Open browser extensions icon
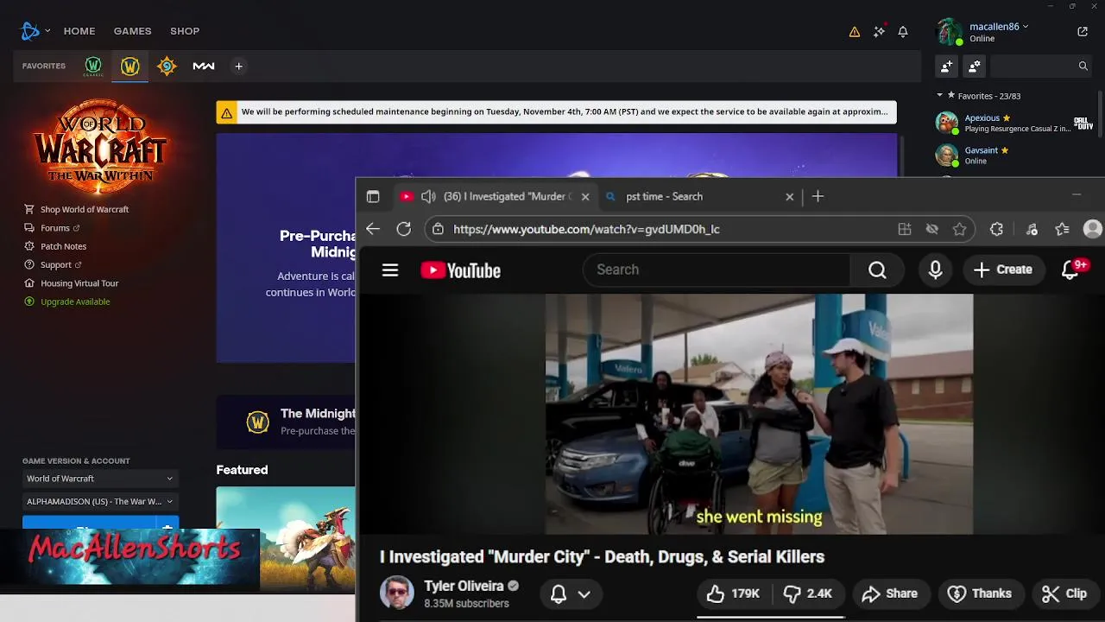 [x=997, y=229]
